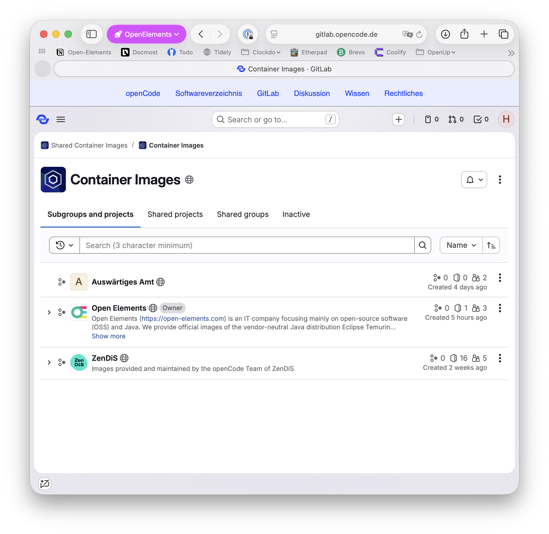Expand the Open Elements subgroup chevron
This screenshot has height=534, width=549.
coord(49,312)
